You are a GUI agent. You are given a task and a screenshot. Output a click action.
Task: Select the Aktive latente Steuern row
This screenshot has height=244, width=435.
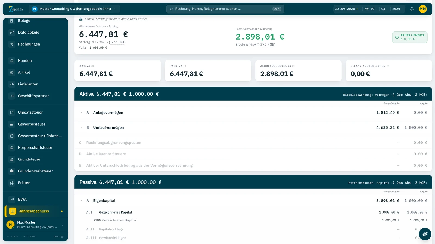(x=253, y=154)
